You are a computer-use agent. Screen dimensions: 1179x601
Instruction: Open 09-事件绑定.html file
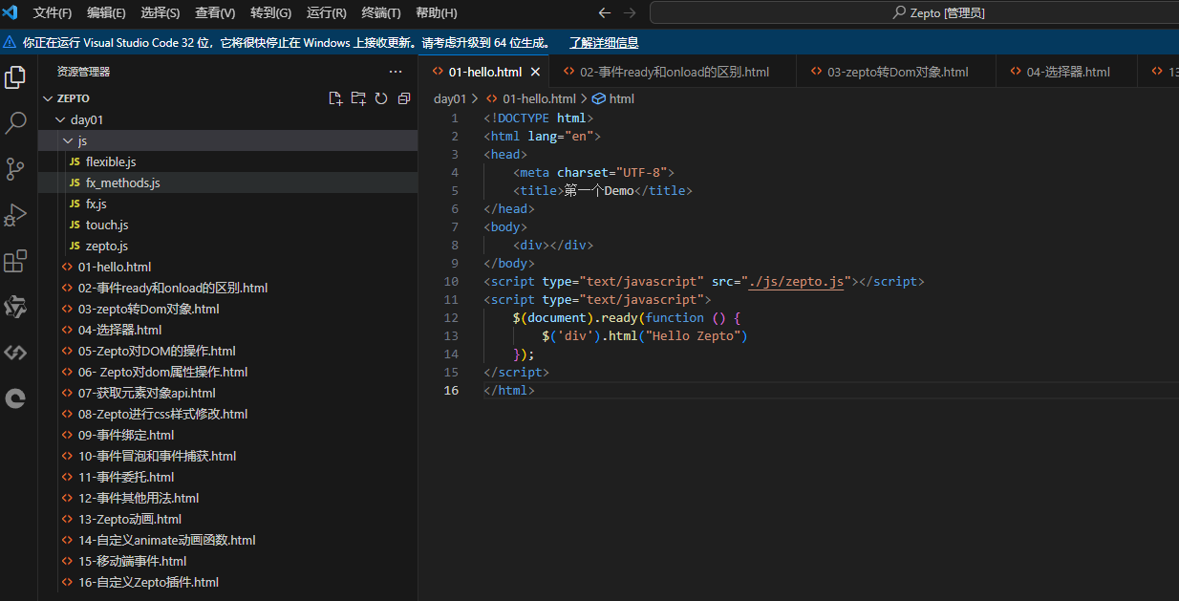[227, 435]
